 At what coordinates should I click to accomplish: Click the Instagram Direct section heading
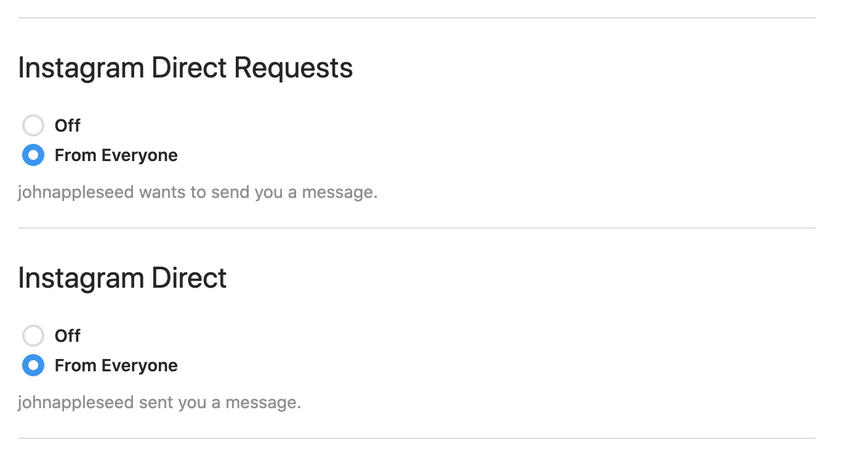click(123, 278)
